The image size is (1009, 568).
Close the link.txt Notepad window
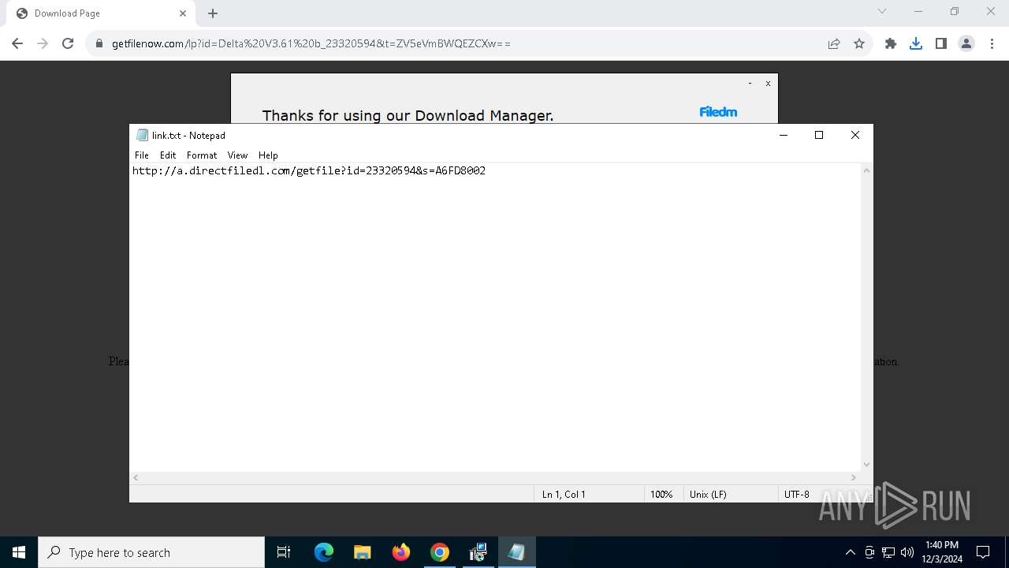point(855,135)
